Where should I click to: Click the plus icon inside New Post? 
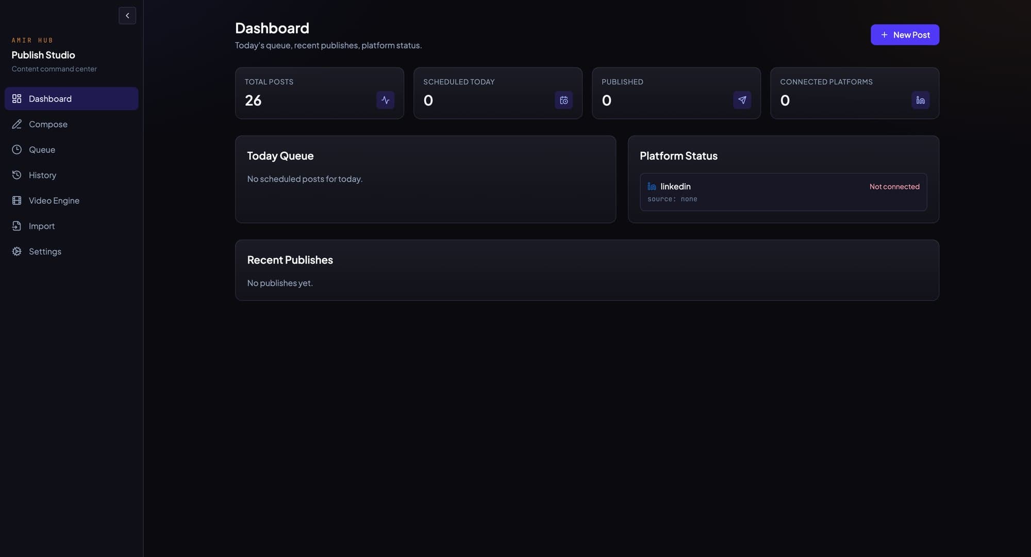point(884,34)
